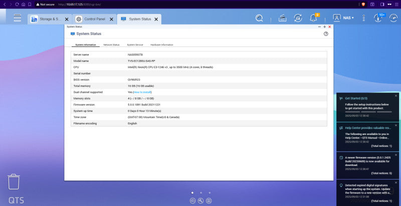
Task: Follow the 'How to install' link
Action: pos(142,92)
